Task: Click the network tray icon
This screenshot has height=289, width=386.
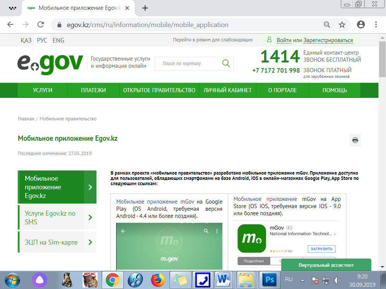Action: point(326,280)
